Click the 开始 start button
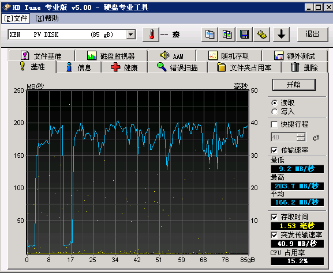The width and height of the screenshot is (333, 273). 294,85
